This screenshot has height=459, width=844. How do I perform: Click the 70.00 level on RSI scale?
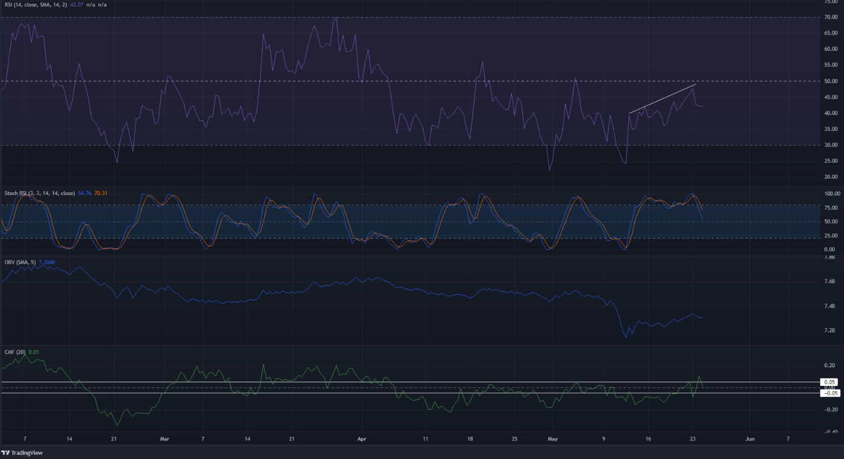(831, 17)
